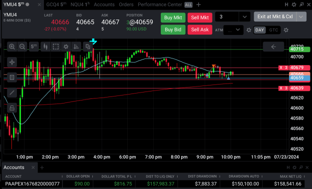Cancel the 40639 order with X
The height and width of the screenshot is (189, 312).
coord(281,88)
